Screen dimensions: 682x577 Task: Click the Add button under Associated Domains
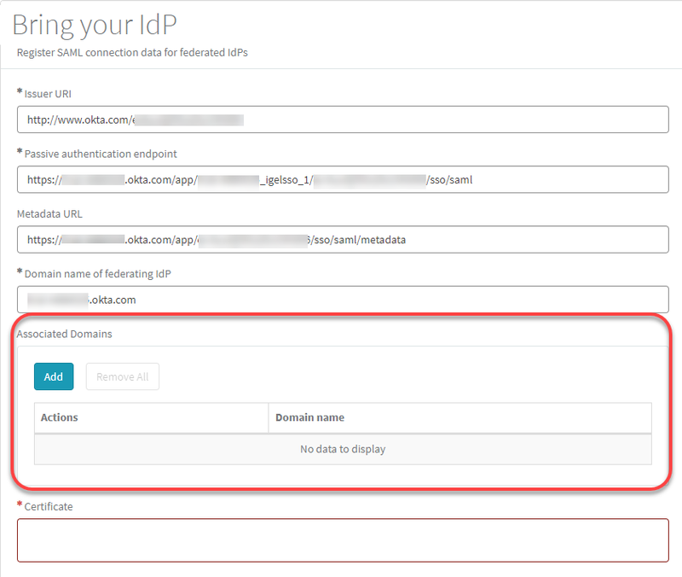point(54,376)
